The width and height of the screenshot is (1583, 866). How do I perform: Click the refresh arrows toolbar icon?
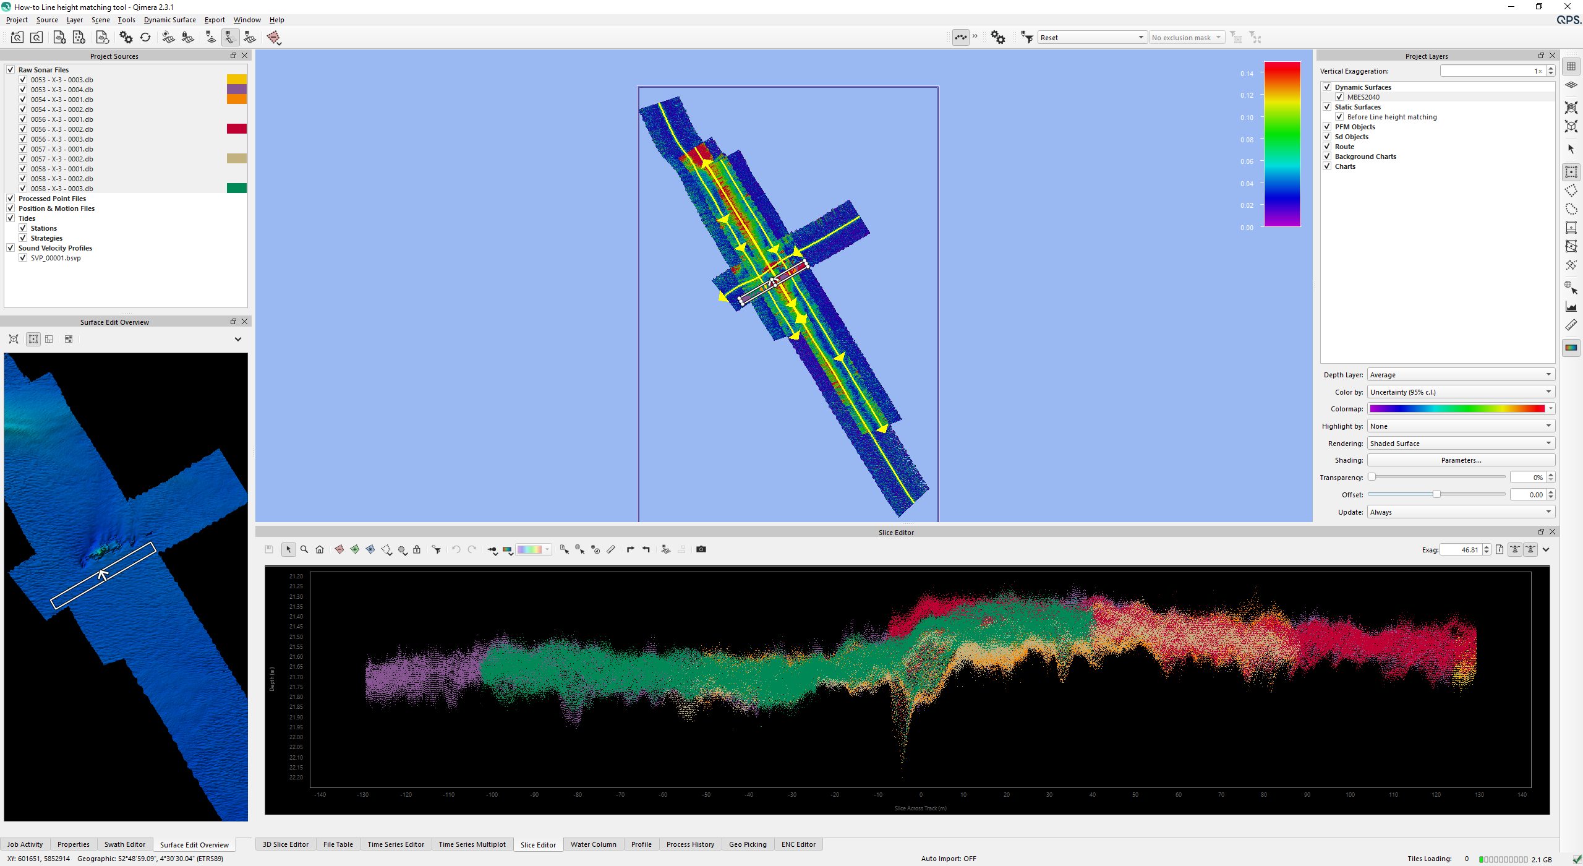click(x=145, y=38)
